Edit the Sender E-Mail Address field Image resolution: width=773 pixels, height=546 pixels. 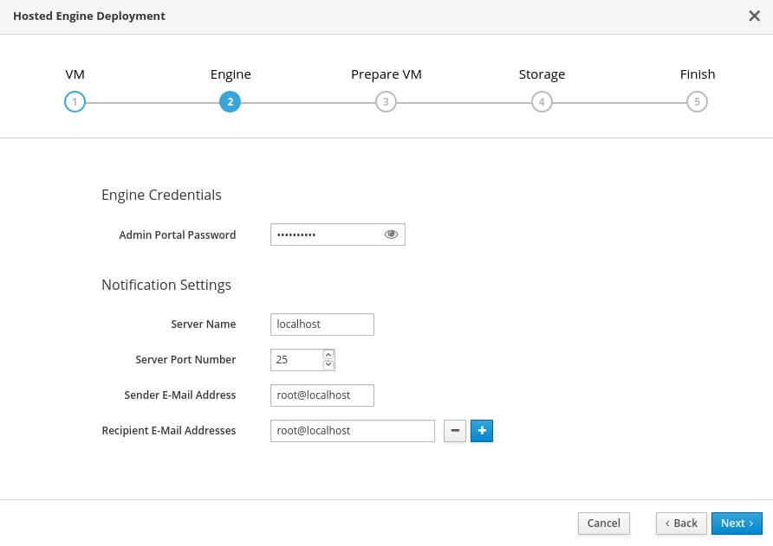tap(322, 395)
